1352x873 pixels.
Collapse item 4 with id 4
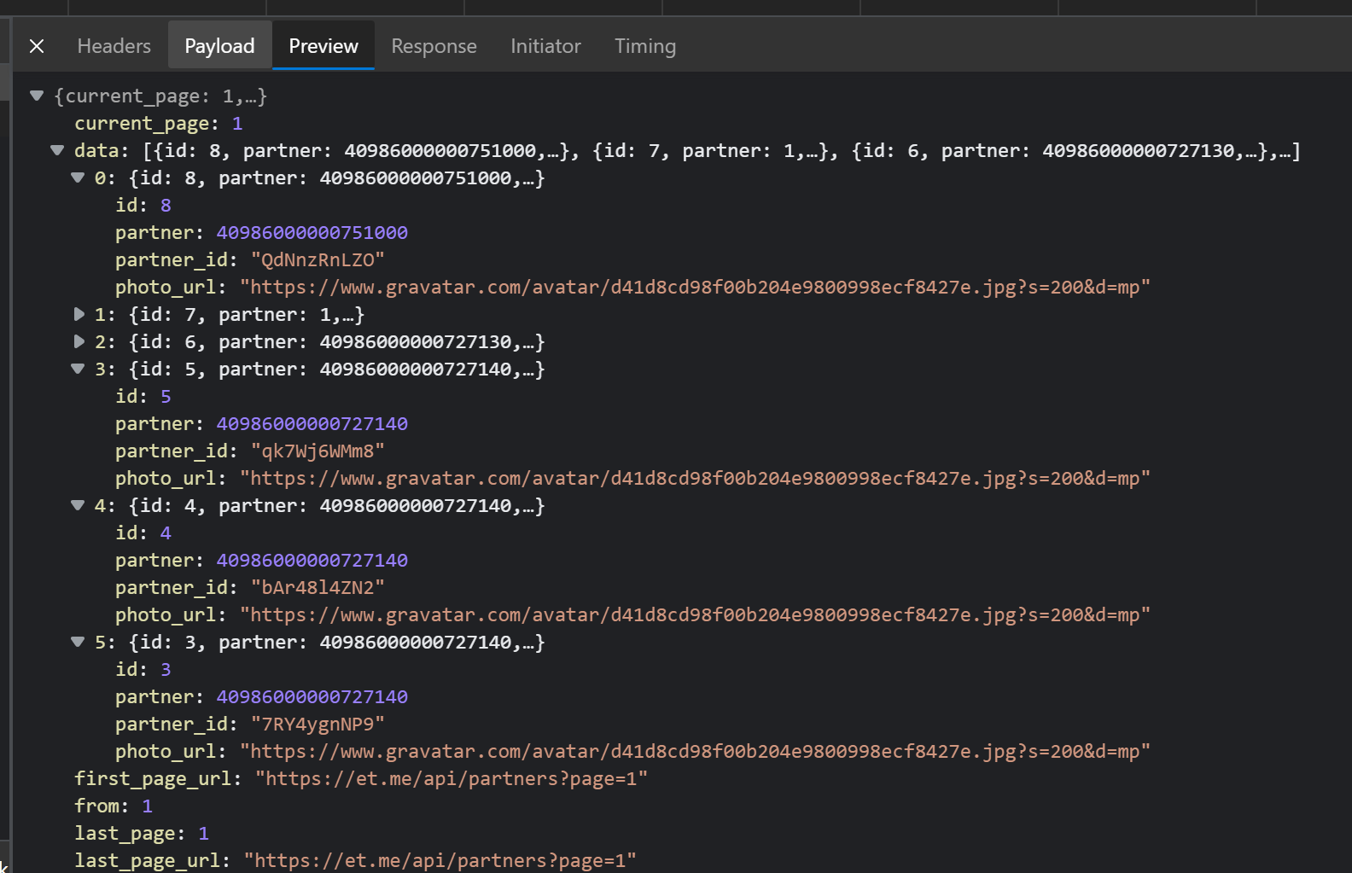pos(78,505)
